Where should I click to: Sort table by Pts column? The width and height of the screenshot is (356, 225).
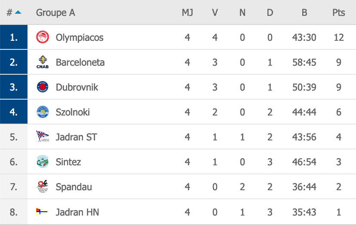(x=338, y=12)
